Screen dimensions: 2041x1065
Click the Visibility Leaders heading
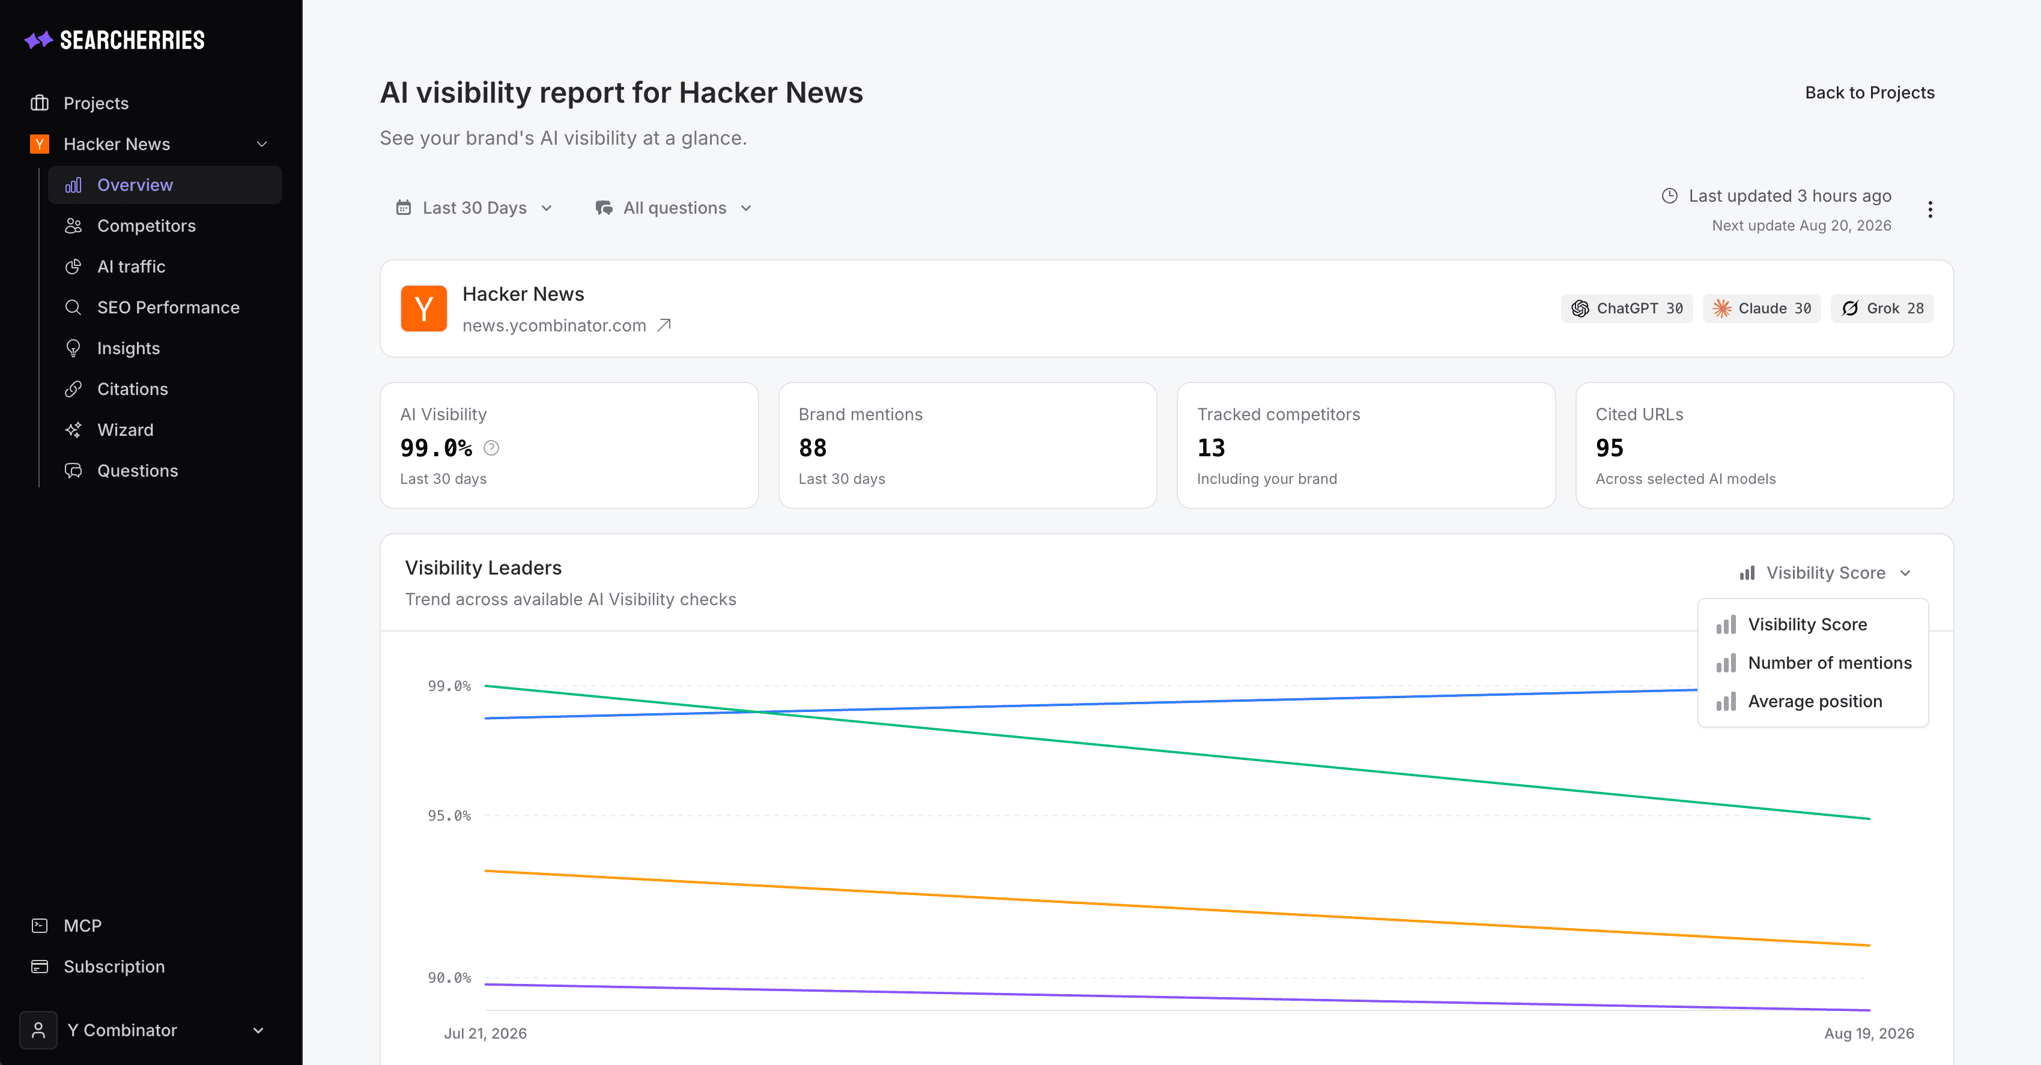coord(484,568)
